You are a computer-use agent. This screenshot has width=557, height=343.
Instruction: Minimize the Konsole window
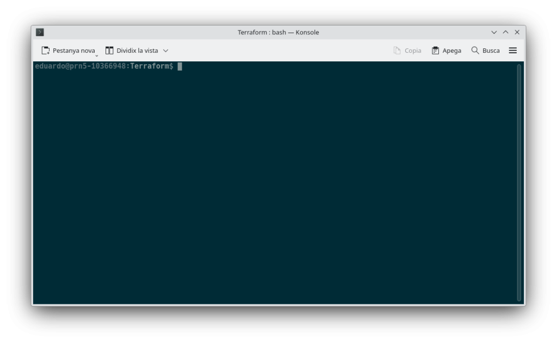click(x=494, y=32)
